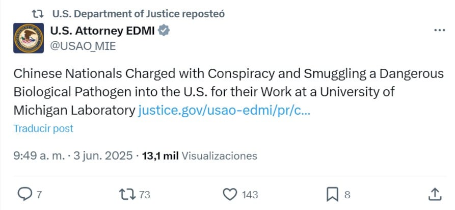The image size is (455, 210).
Task: Click the 73 reposts count
Action: (144, 194)
